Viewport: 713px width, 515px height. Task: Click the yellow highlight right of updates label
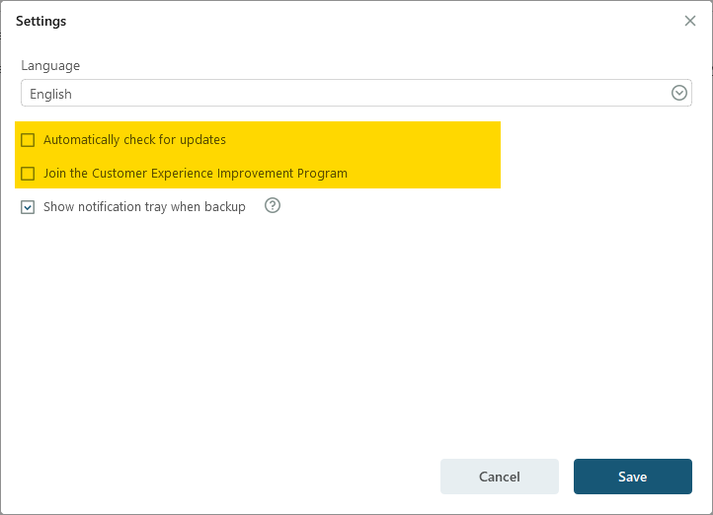tap(362, 140)
